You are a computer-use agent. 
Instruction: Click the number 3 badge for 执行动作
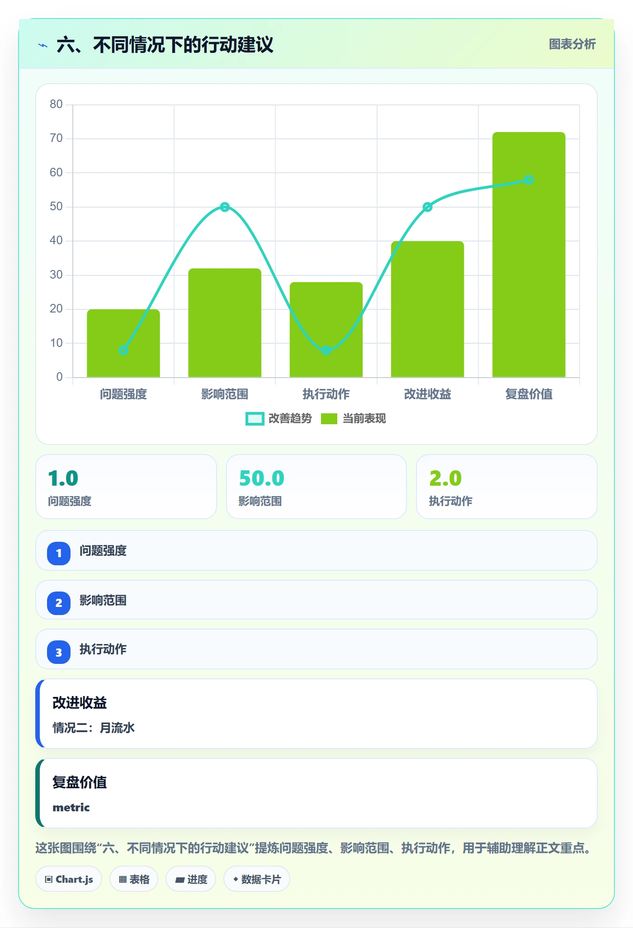(59, 652)
